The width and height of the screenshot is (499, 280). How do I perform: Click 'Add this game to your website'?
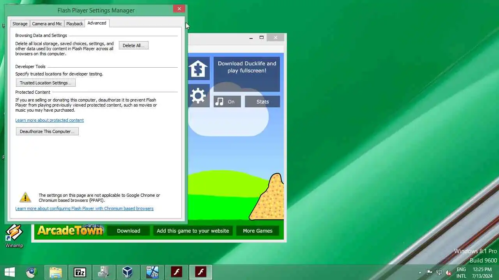[193, 231]
